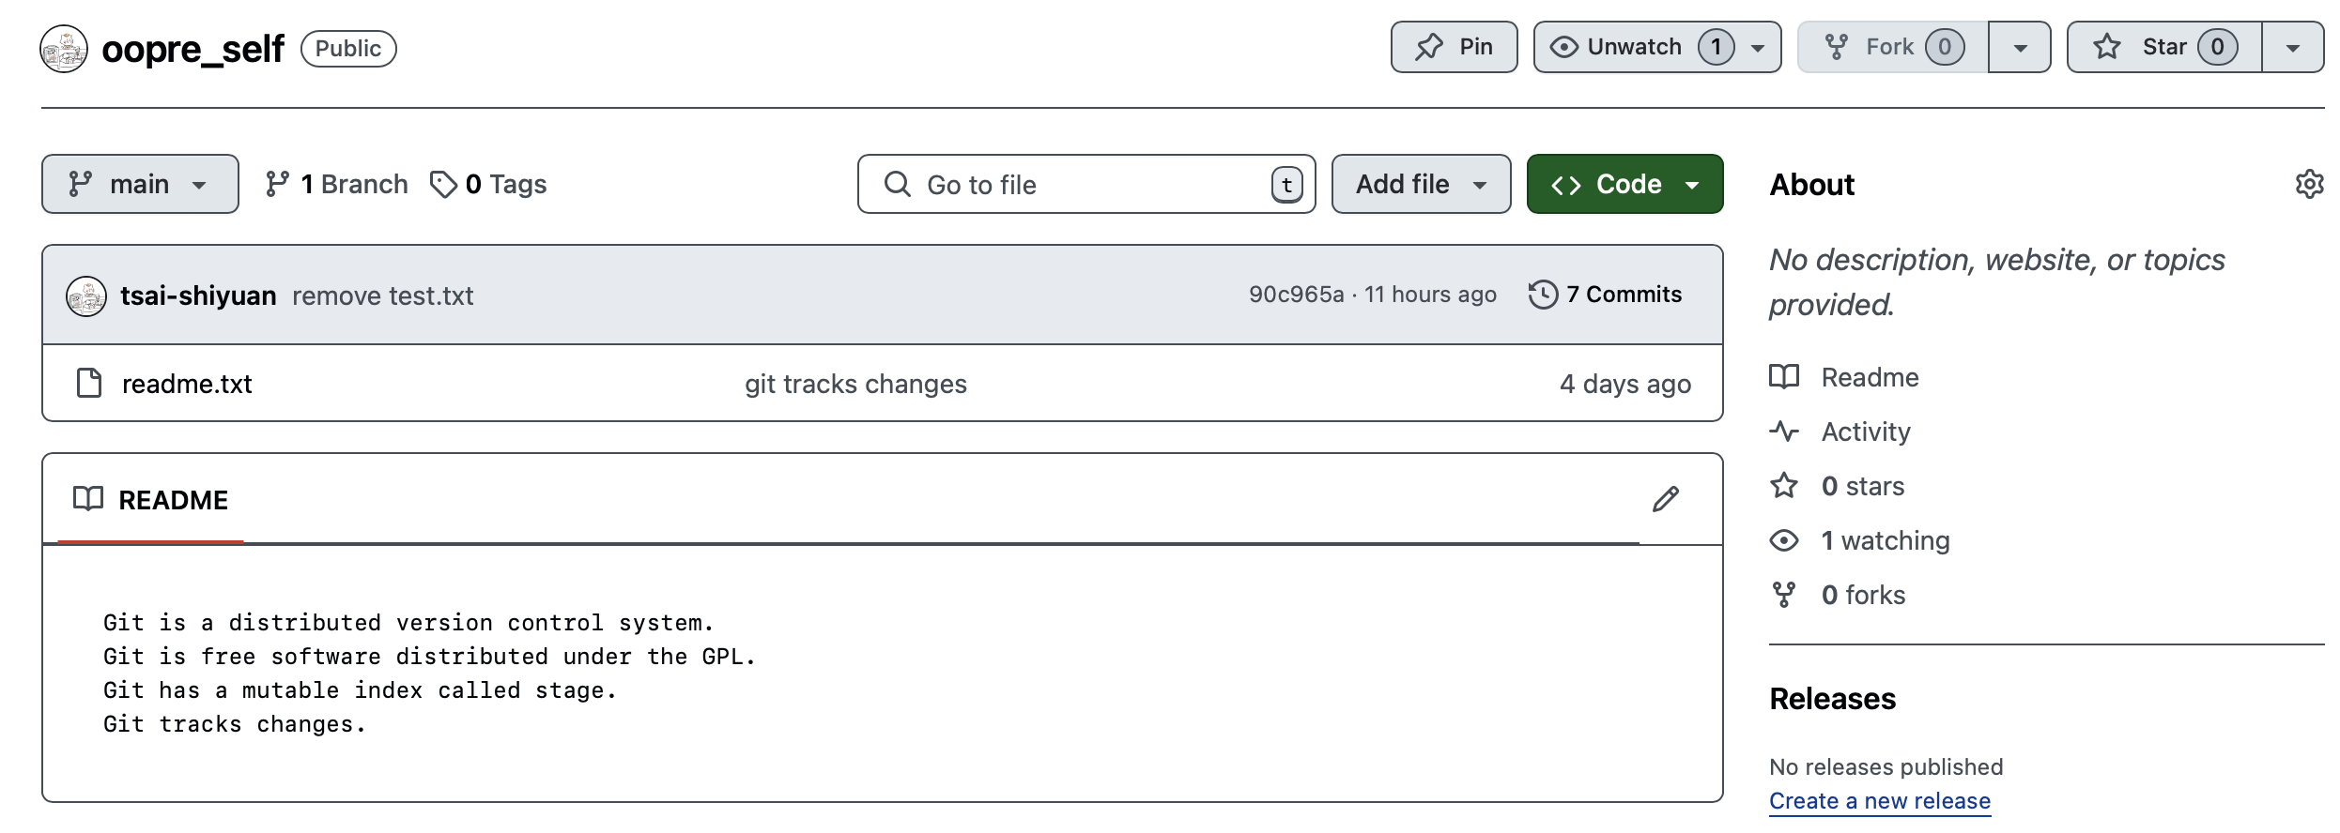Click the readme.txt file icon

click(x=89, y=383)
